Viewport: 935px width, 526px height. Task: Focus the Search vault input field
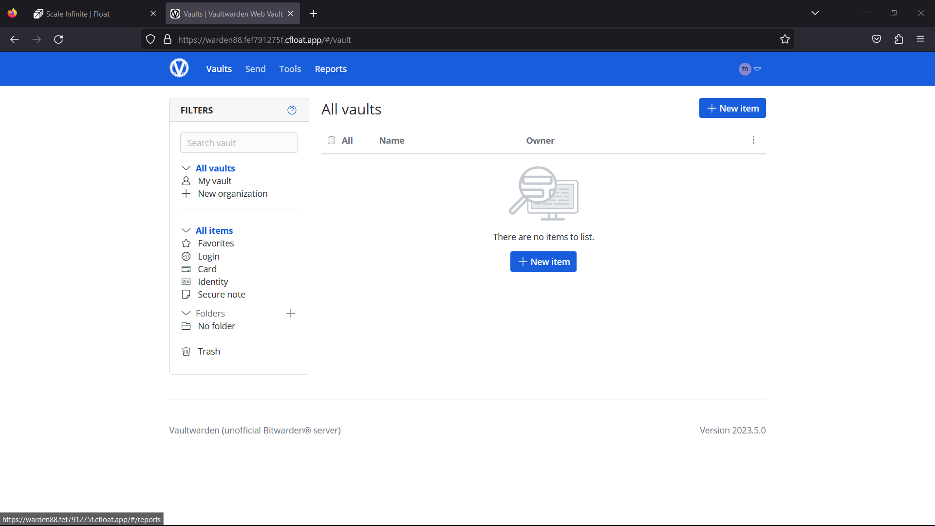coord(239,143)
